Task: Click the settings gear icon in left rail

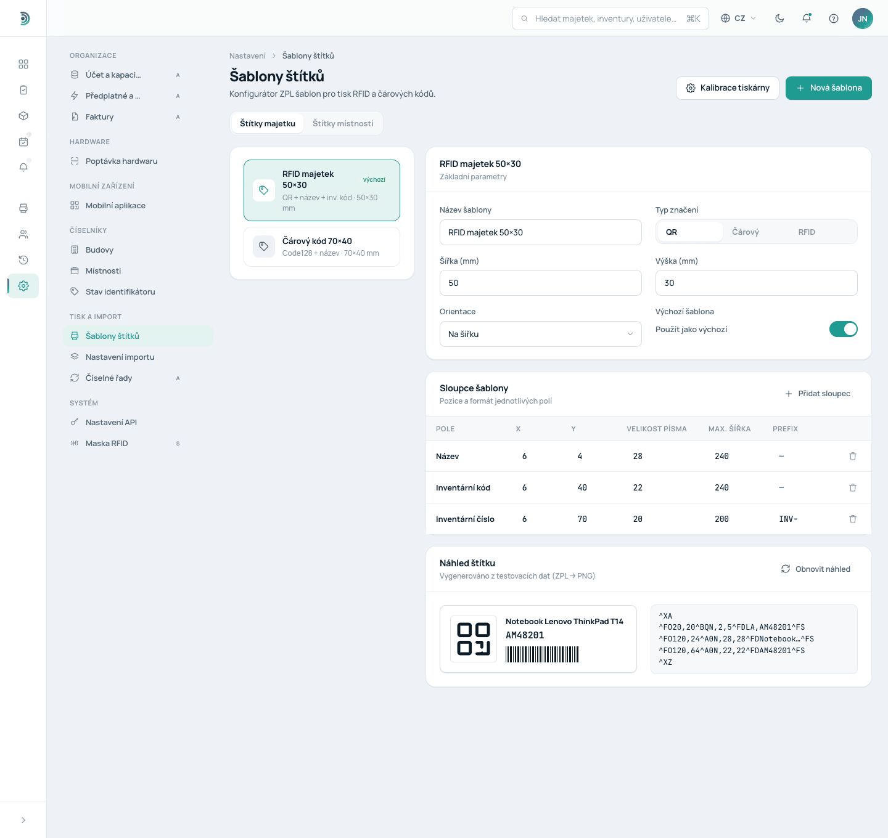Action: (x=23, y=286)
